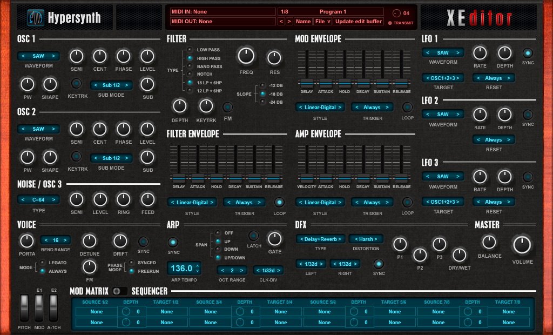Open the File dropdown menu
Viewport: 553px width, 335px height.
pyautogui.click(x=323, y=22)
